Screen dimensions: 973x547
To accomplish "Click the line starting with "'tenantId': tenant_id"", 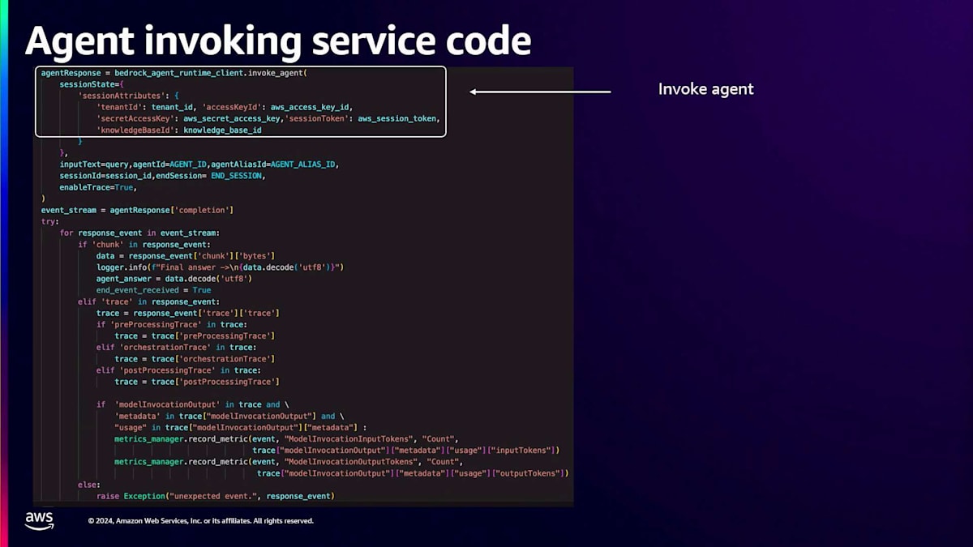I will tap(225, 107).
